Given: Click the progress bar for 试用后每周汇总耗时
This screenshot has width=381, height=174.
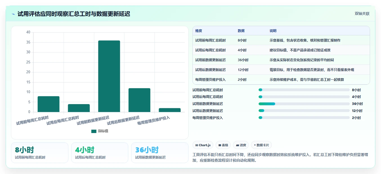Looking at the screenshot, I should [x=304, y=97].
